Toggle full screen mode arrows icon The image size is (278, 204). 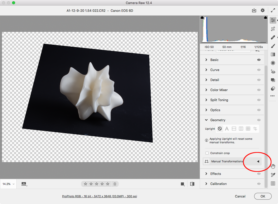[x=273, y=11]
